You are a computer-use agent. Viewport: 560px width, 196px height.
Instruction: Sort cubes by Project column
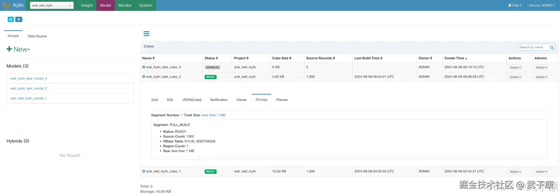[x=241, y=58]
